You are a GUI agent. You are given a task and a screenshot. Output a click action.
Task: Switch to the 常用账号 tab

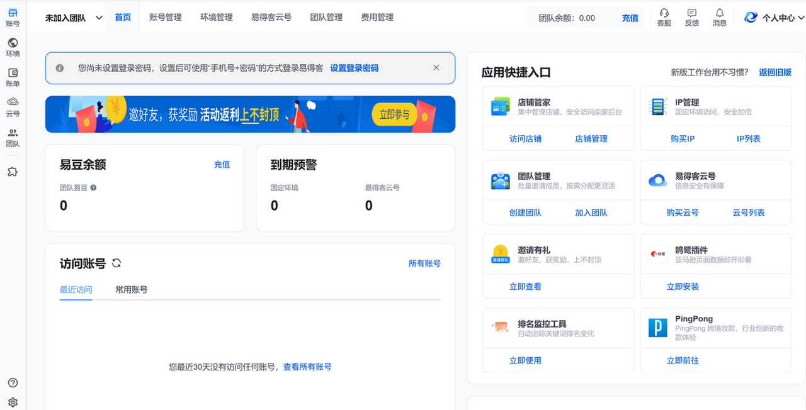tap(131, 290)
